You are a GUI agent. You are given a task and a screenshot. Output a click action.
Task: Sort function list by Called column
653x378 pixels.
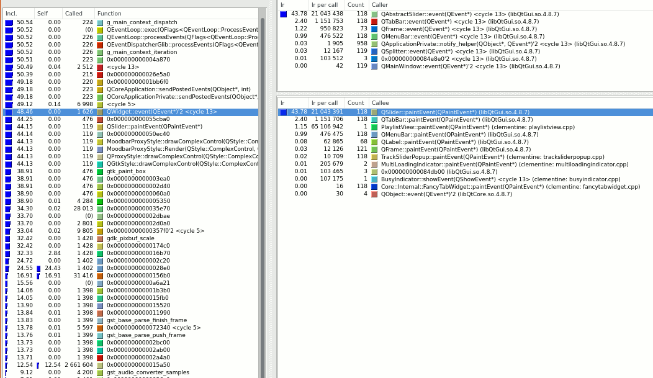tap(78, 13)
